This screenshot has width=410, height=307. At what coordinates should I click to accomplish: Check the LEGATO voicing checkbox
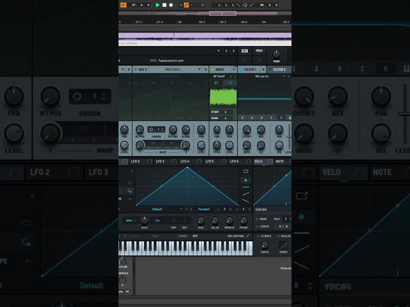coord(258,226)
